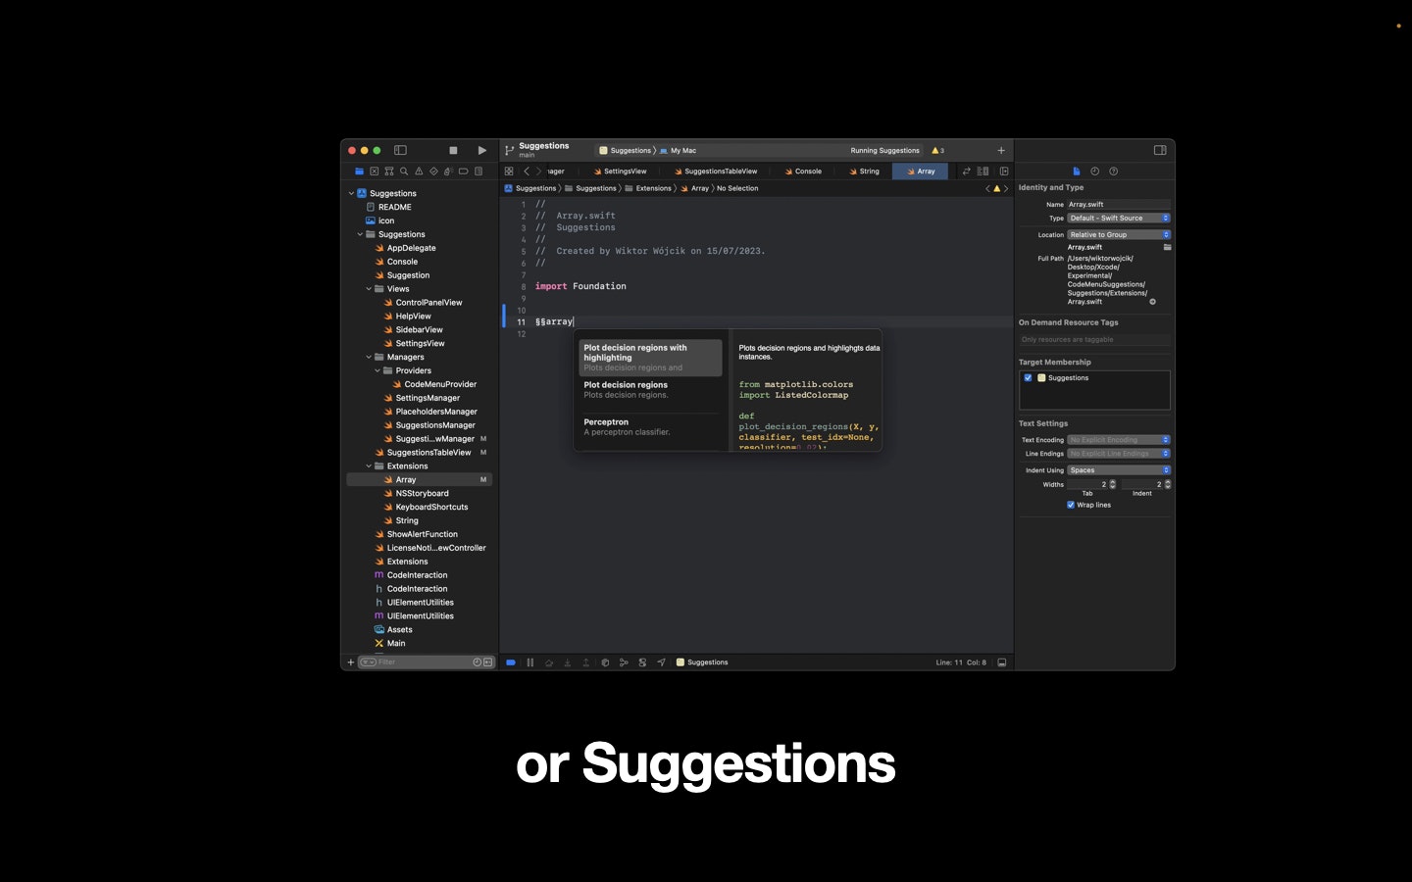This screenshot has width=1412, height=882.
Task: Show the History inspector
Action: coord(1095,171)
